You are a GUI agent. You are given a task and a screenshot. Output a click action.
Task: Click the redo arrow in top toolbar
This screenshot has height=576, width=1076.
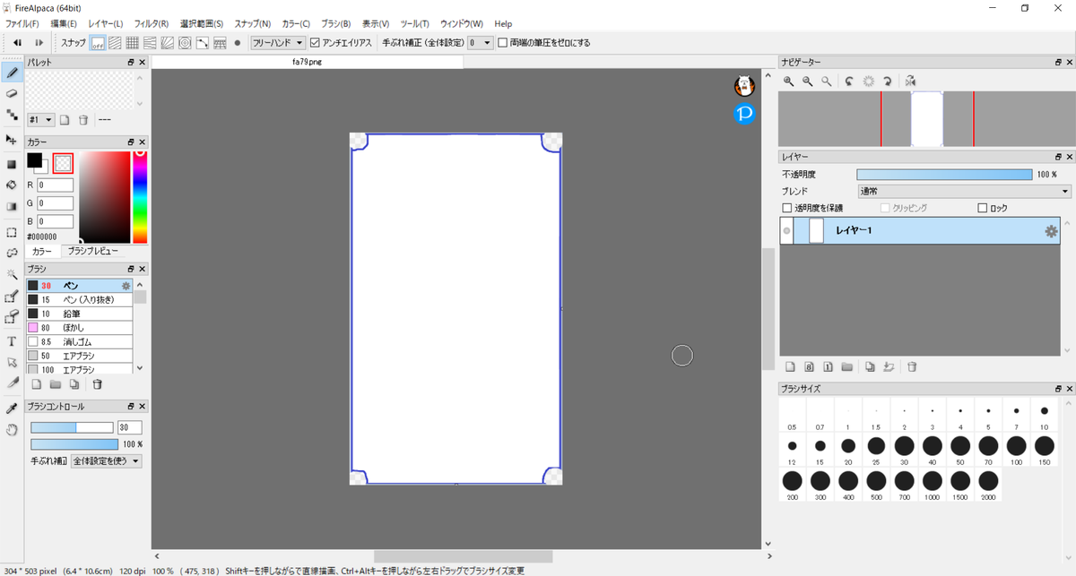pyautogui.click(x=39, y=42)
